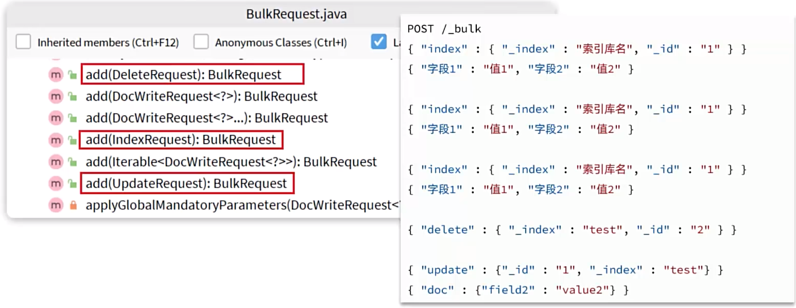Screen dimensions: 796x308
Task: Select add(Iterable<DocWriteRequest<?>>) method entry
Action: tap(231, 162)
